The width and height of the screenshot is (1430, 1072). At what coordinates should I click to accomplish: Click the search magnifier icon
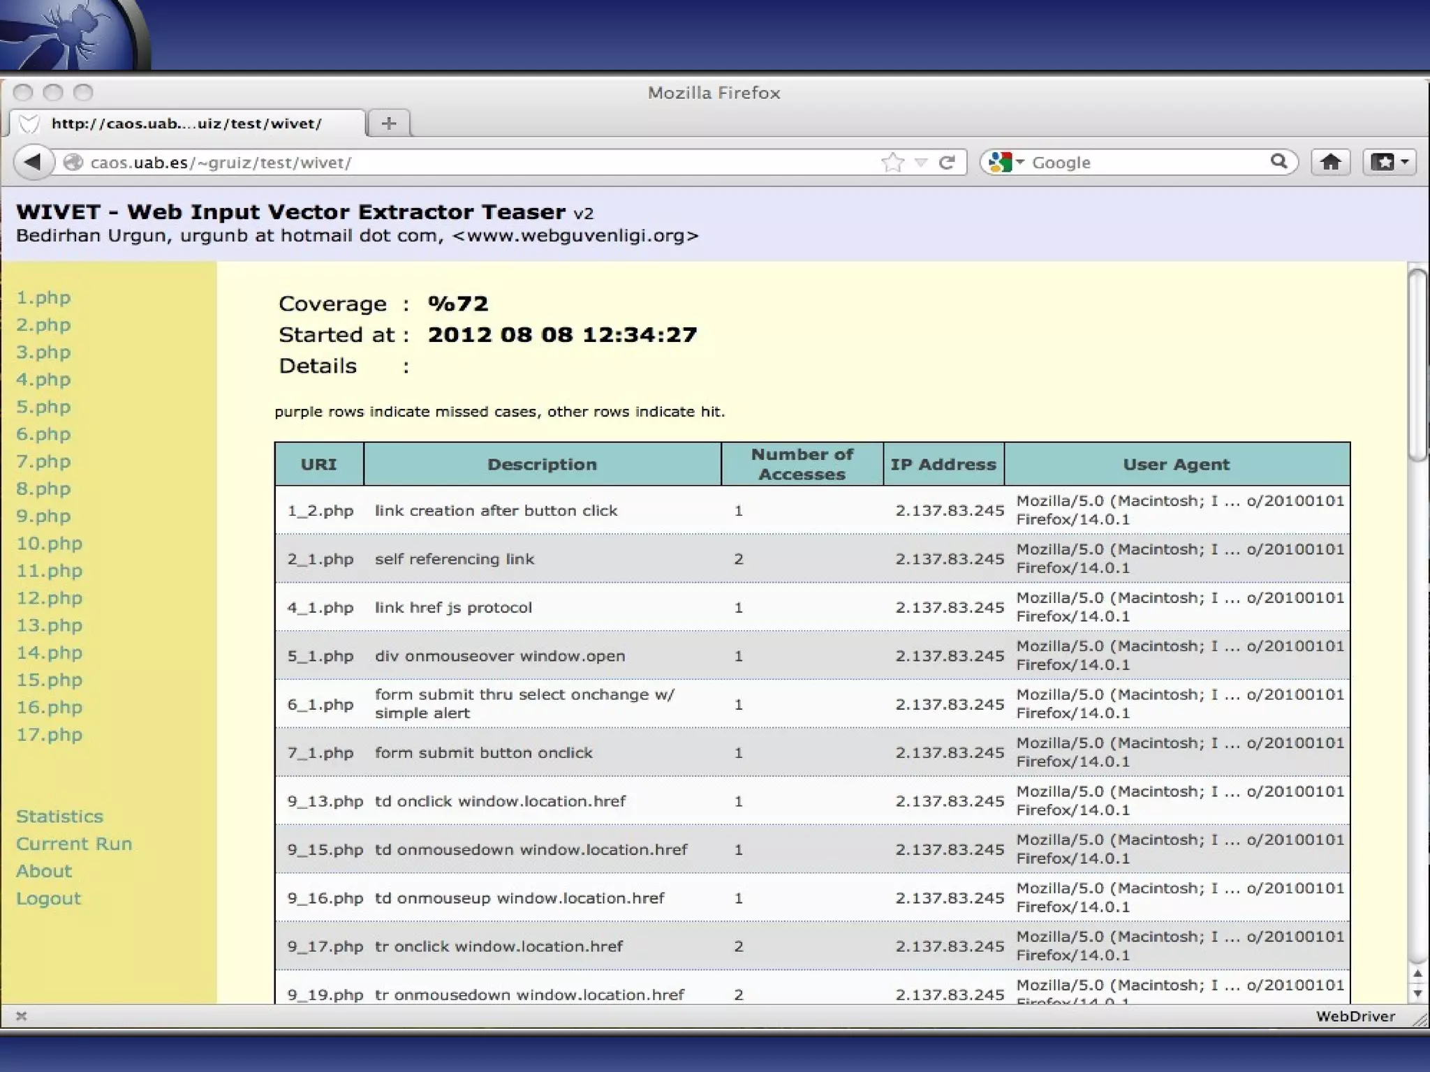(x=1278, y=162)
